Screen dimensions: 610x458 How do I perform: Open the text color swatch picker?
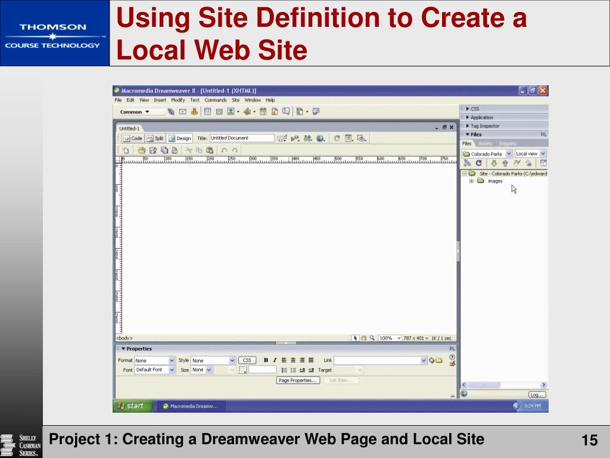[243, 370]
